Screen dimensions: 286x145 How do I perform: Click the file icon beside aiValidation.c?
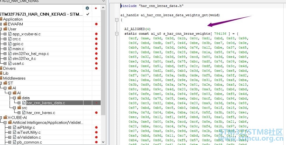pyautogui.click(x=15, y=137)
